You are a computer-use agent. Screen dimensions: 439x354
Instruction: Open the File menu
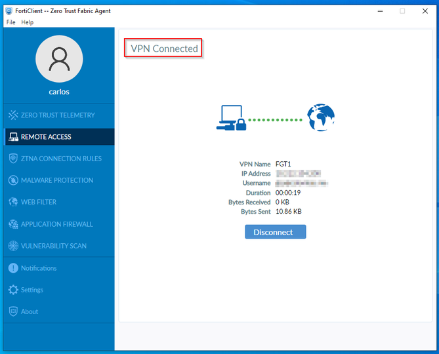click(11, 22)
